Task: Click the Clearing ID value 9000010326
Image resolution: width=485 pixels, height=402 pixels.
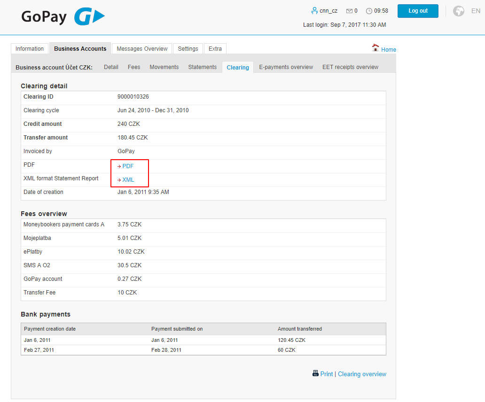Action: [133, 97]
